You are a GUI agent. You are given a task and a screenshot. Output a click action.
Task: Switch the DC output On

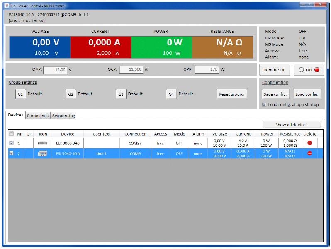pos(308,70)
